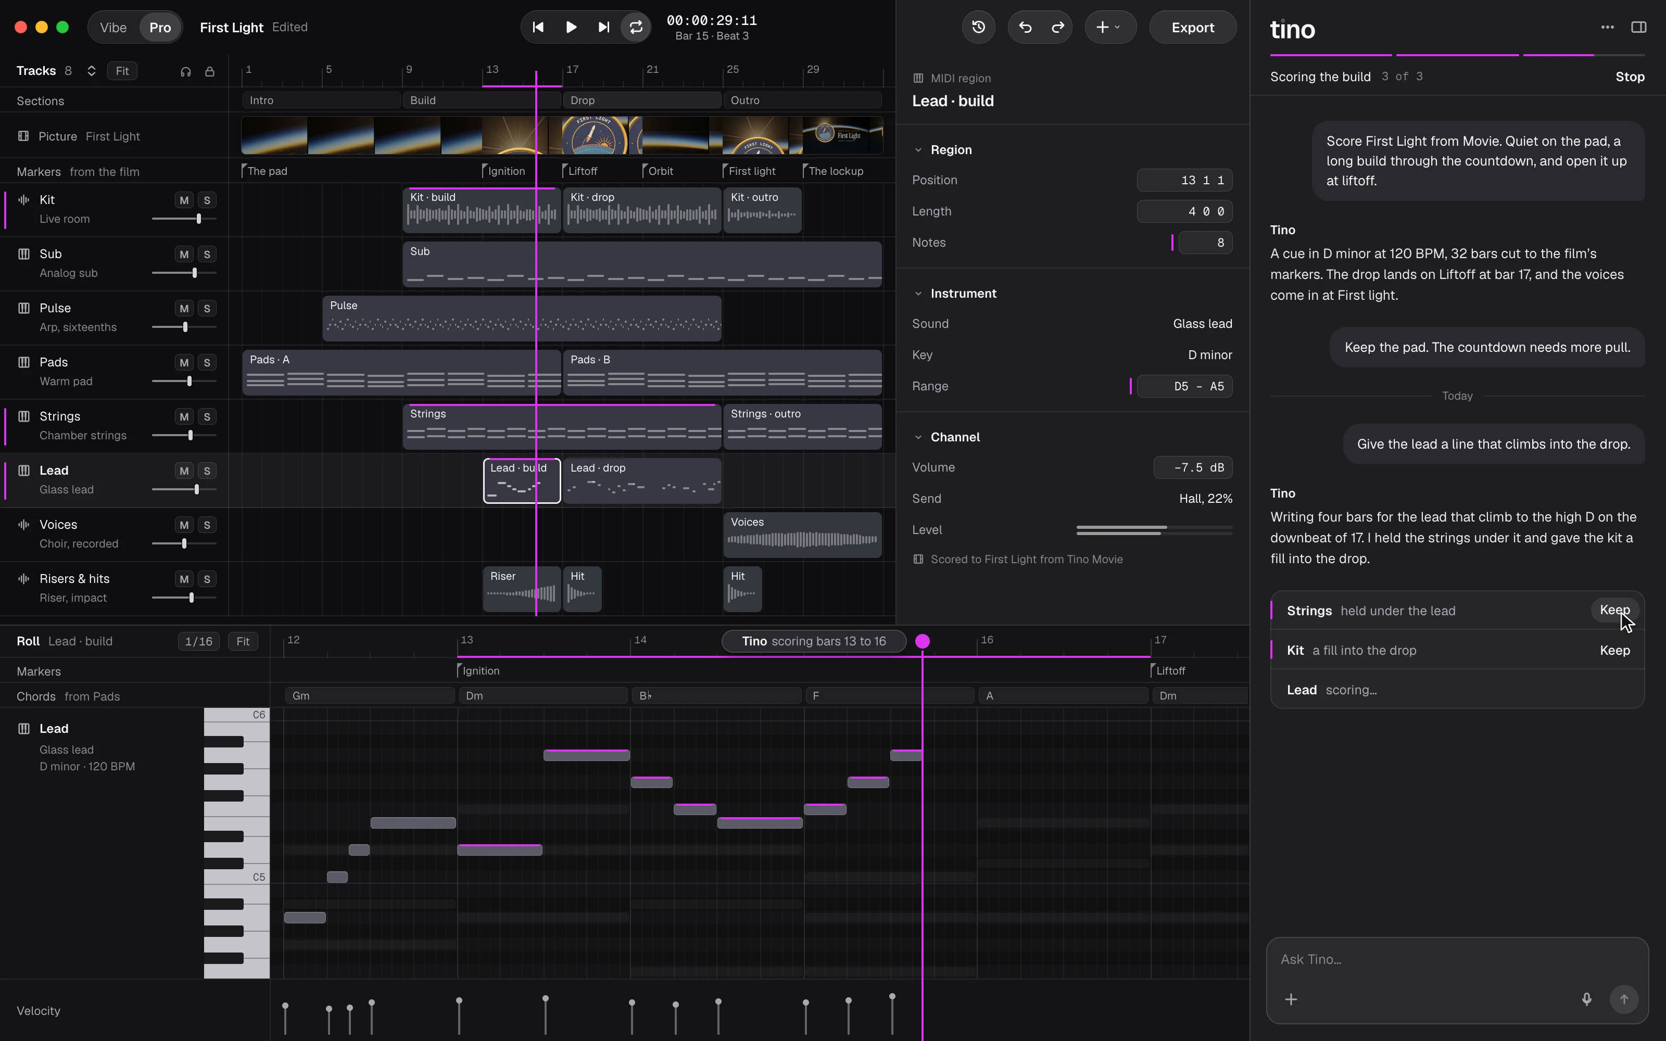Click the Picture track film icon
This screenshot has width=1666, height=1041.
[23, 136]
